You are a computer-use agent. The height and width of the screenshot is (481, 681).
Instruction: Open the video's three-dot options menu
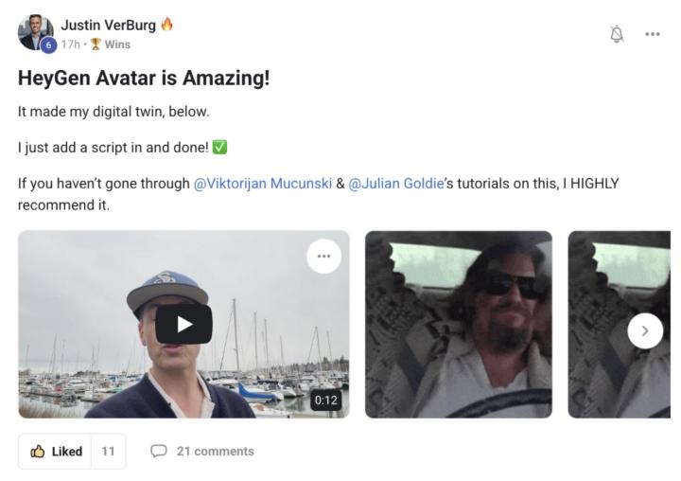(x=323, y=257)
